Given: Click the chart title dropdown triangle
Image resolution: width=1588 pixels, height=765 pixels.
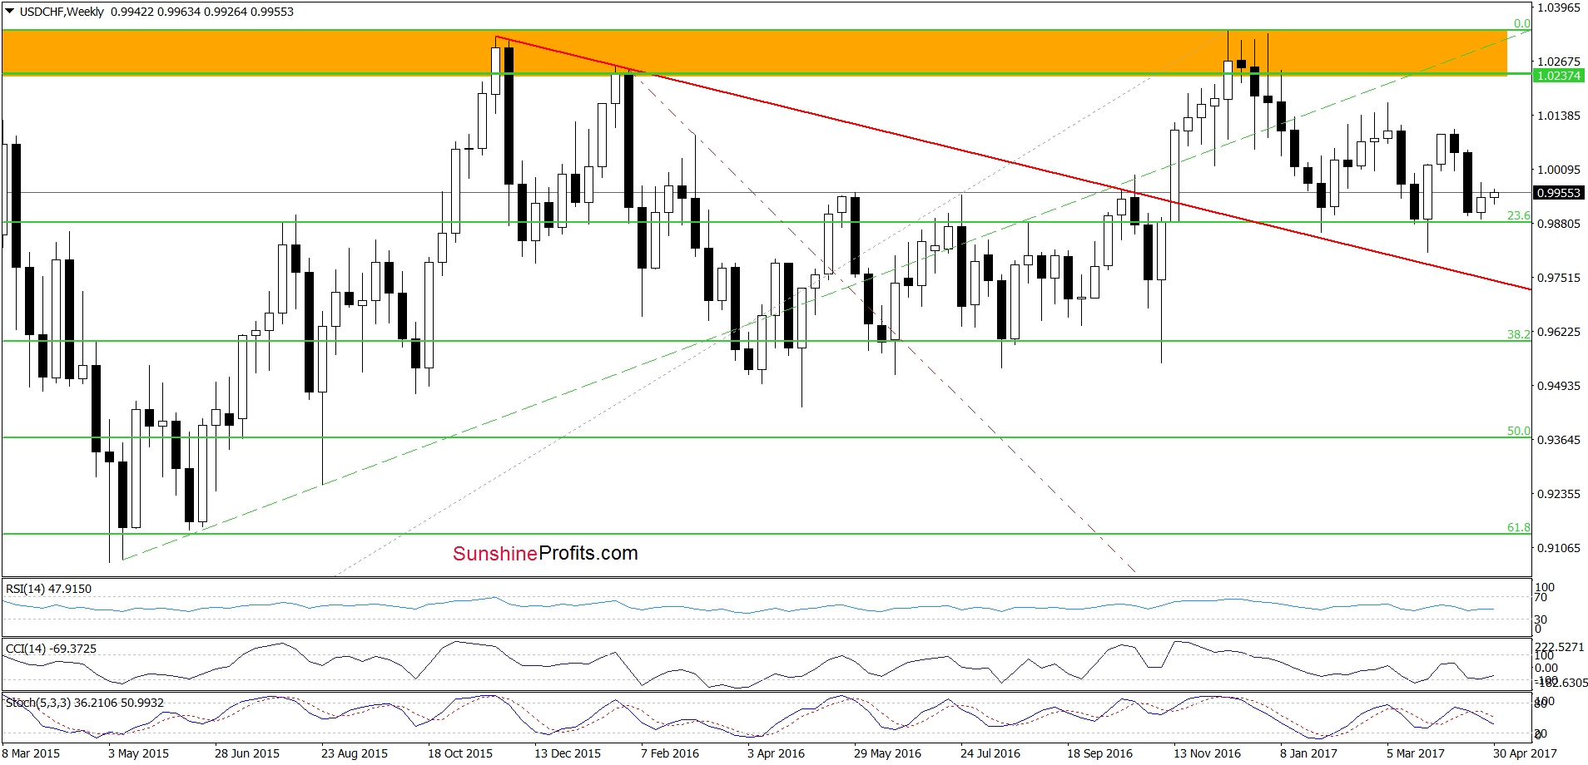Looking at the screenshot, I should (x=10, y=12).
